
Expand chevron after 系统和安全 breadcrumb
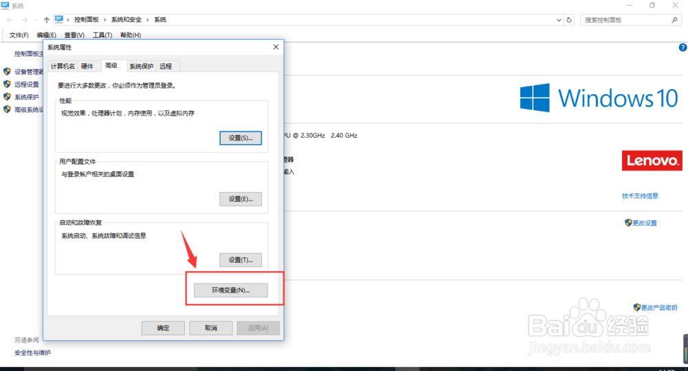coord(147,20)
